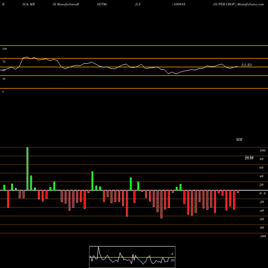Click the 100 label on MR axis
This screenshot has width=268, height=268.
tap(263, 151)
